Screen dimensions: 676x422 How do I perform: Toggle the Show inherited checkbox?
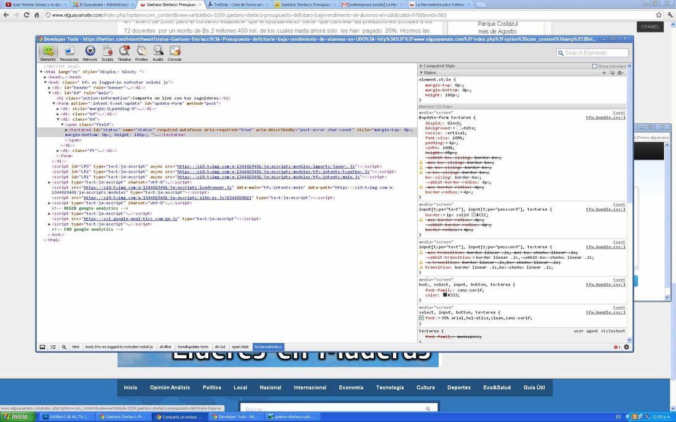[594, 66]
